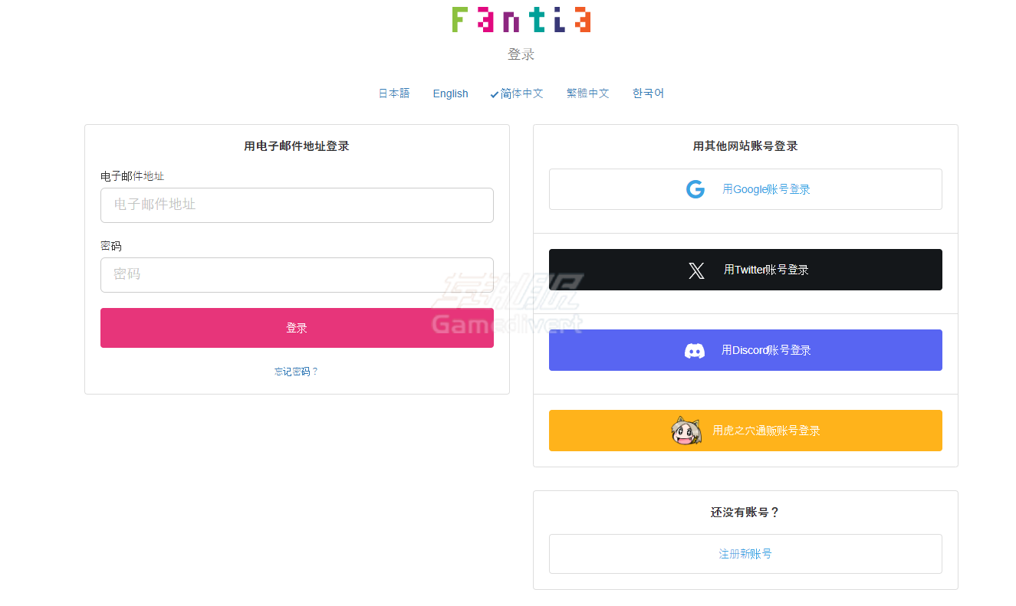Sign in with 用Google账号登录 button
The height and width of the screenshot is (606, 1016).
pos(745,189)
